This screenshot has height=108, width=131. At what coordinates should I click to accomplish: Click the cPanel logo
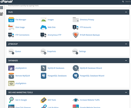[6, 2]
